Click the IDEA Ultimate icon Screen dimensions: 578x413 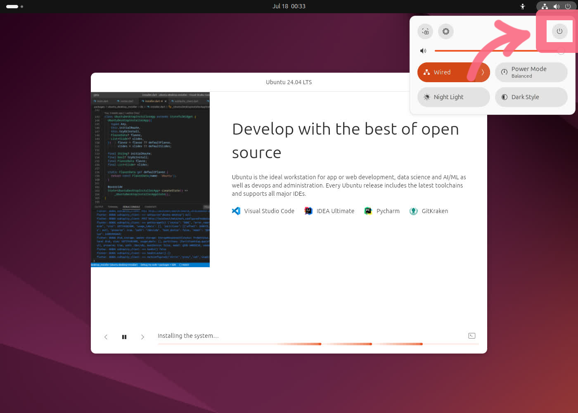pyautogui.click(x=308, y=211)
